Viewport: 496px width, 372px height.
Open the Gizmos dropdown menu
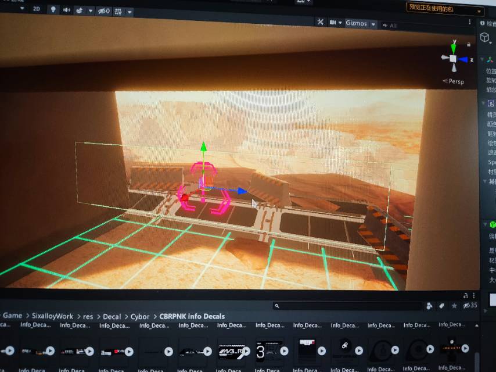point(360,23)
